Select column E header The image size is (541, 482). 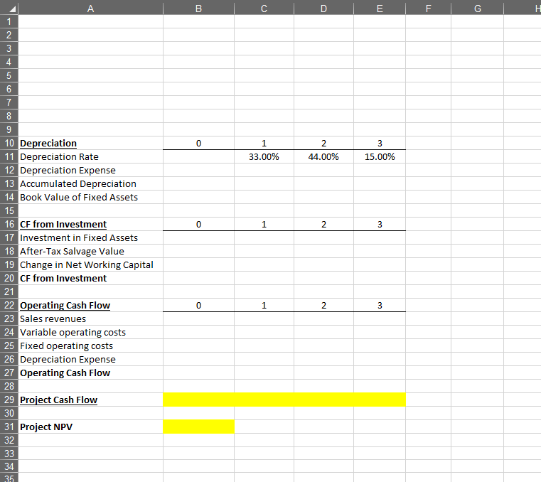pos(380,9)
